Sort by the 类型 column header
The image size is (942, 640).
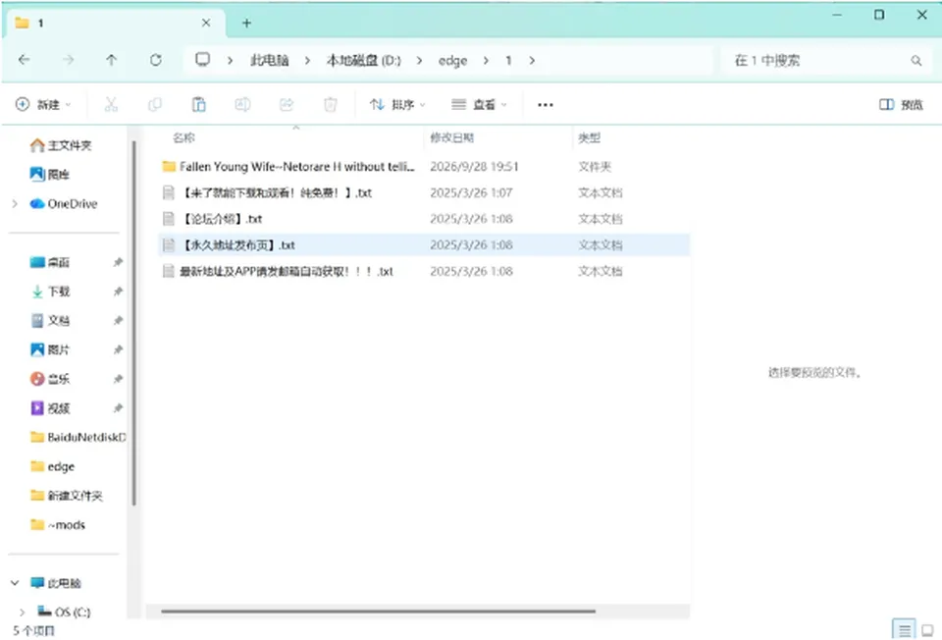coord(589,138)
